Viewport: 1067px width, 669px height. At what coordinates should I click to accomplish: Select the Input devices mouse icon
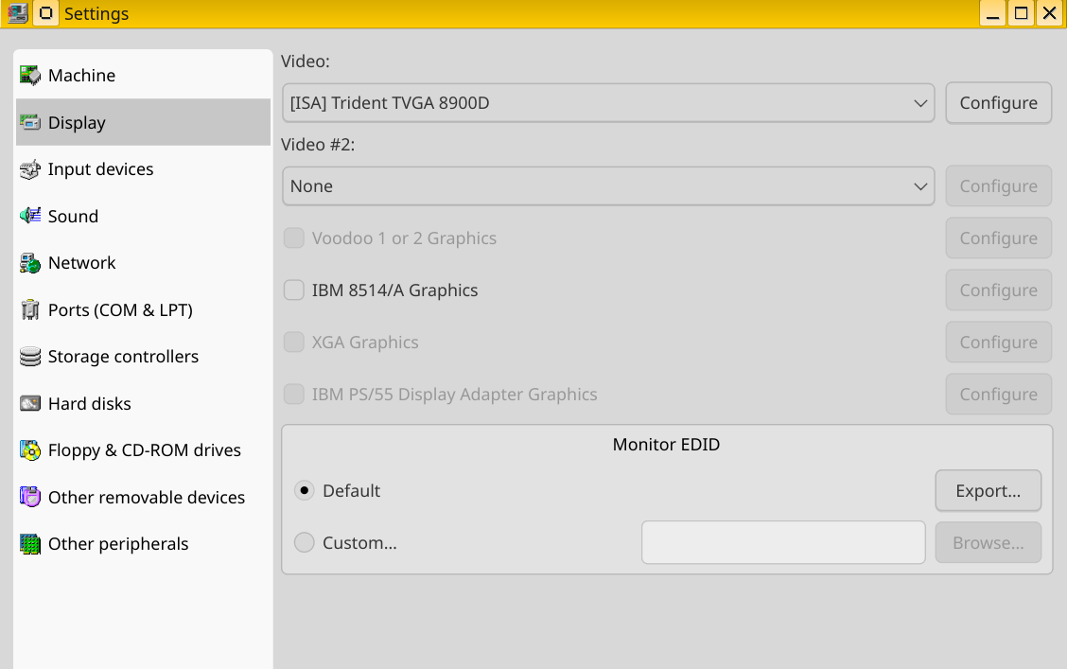[30, 169]
